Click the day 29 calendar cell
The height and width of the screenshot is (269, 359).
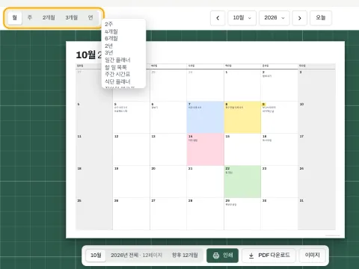242,214
